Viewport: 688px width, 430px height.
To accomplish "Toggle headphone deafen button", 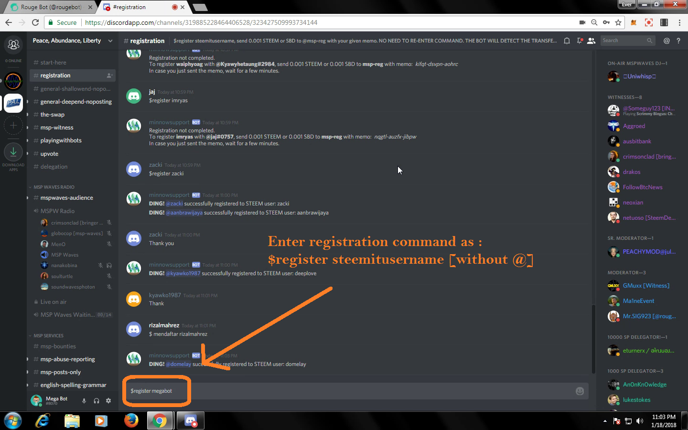I will pyautogui.click(x=97, y=401).
